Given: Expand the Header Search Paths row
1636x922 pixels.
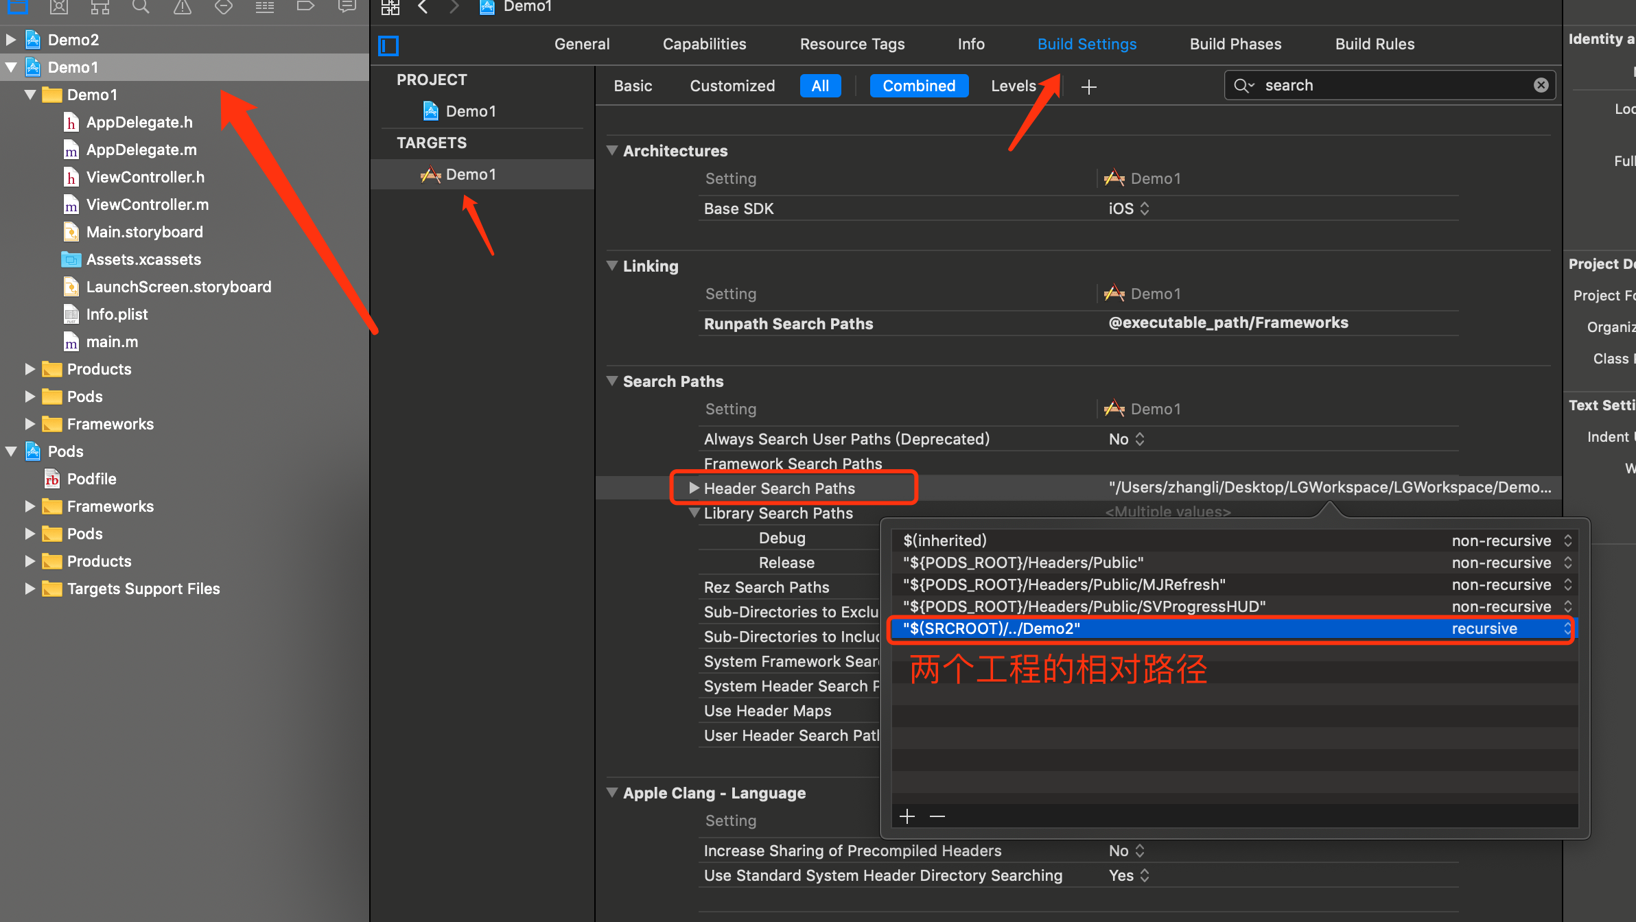Looking at the screenshot, I should (x=694, y=488).
